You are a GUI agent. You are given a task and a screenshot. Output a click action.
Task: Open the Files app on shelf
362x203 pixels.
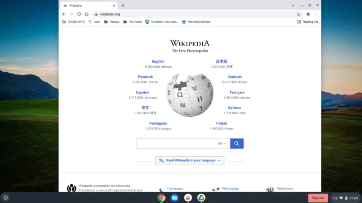[174, 197]
